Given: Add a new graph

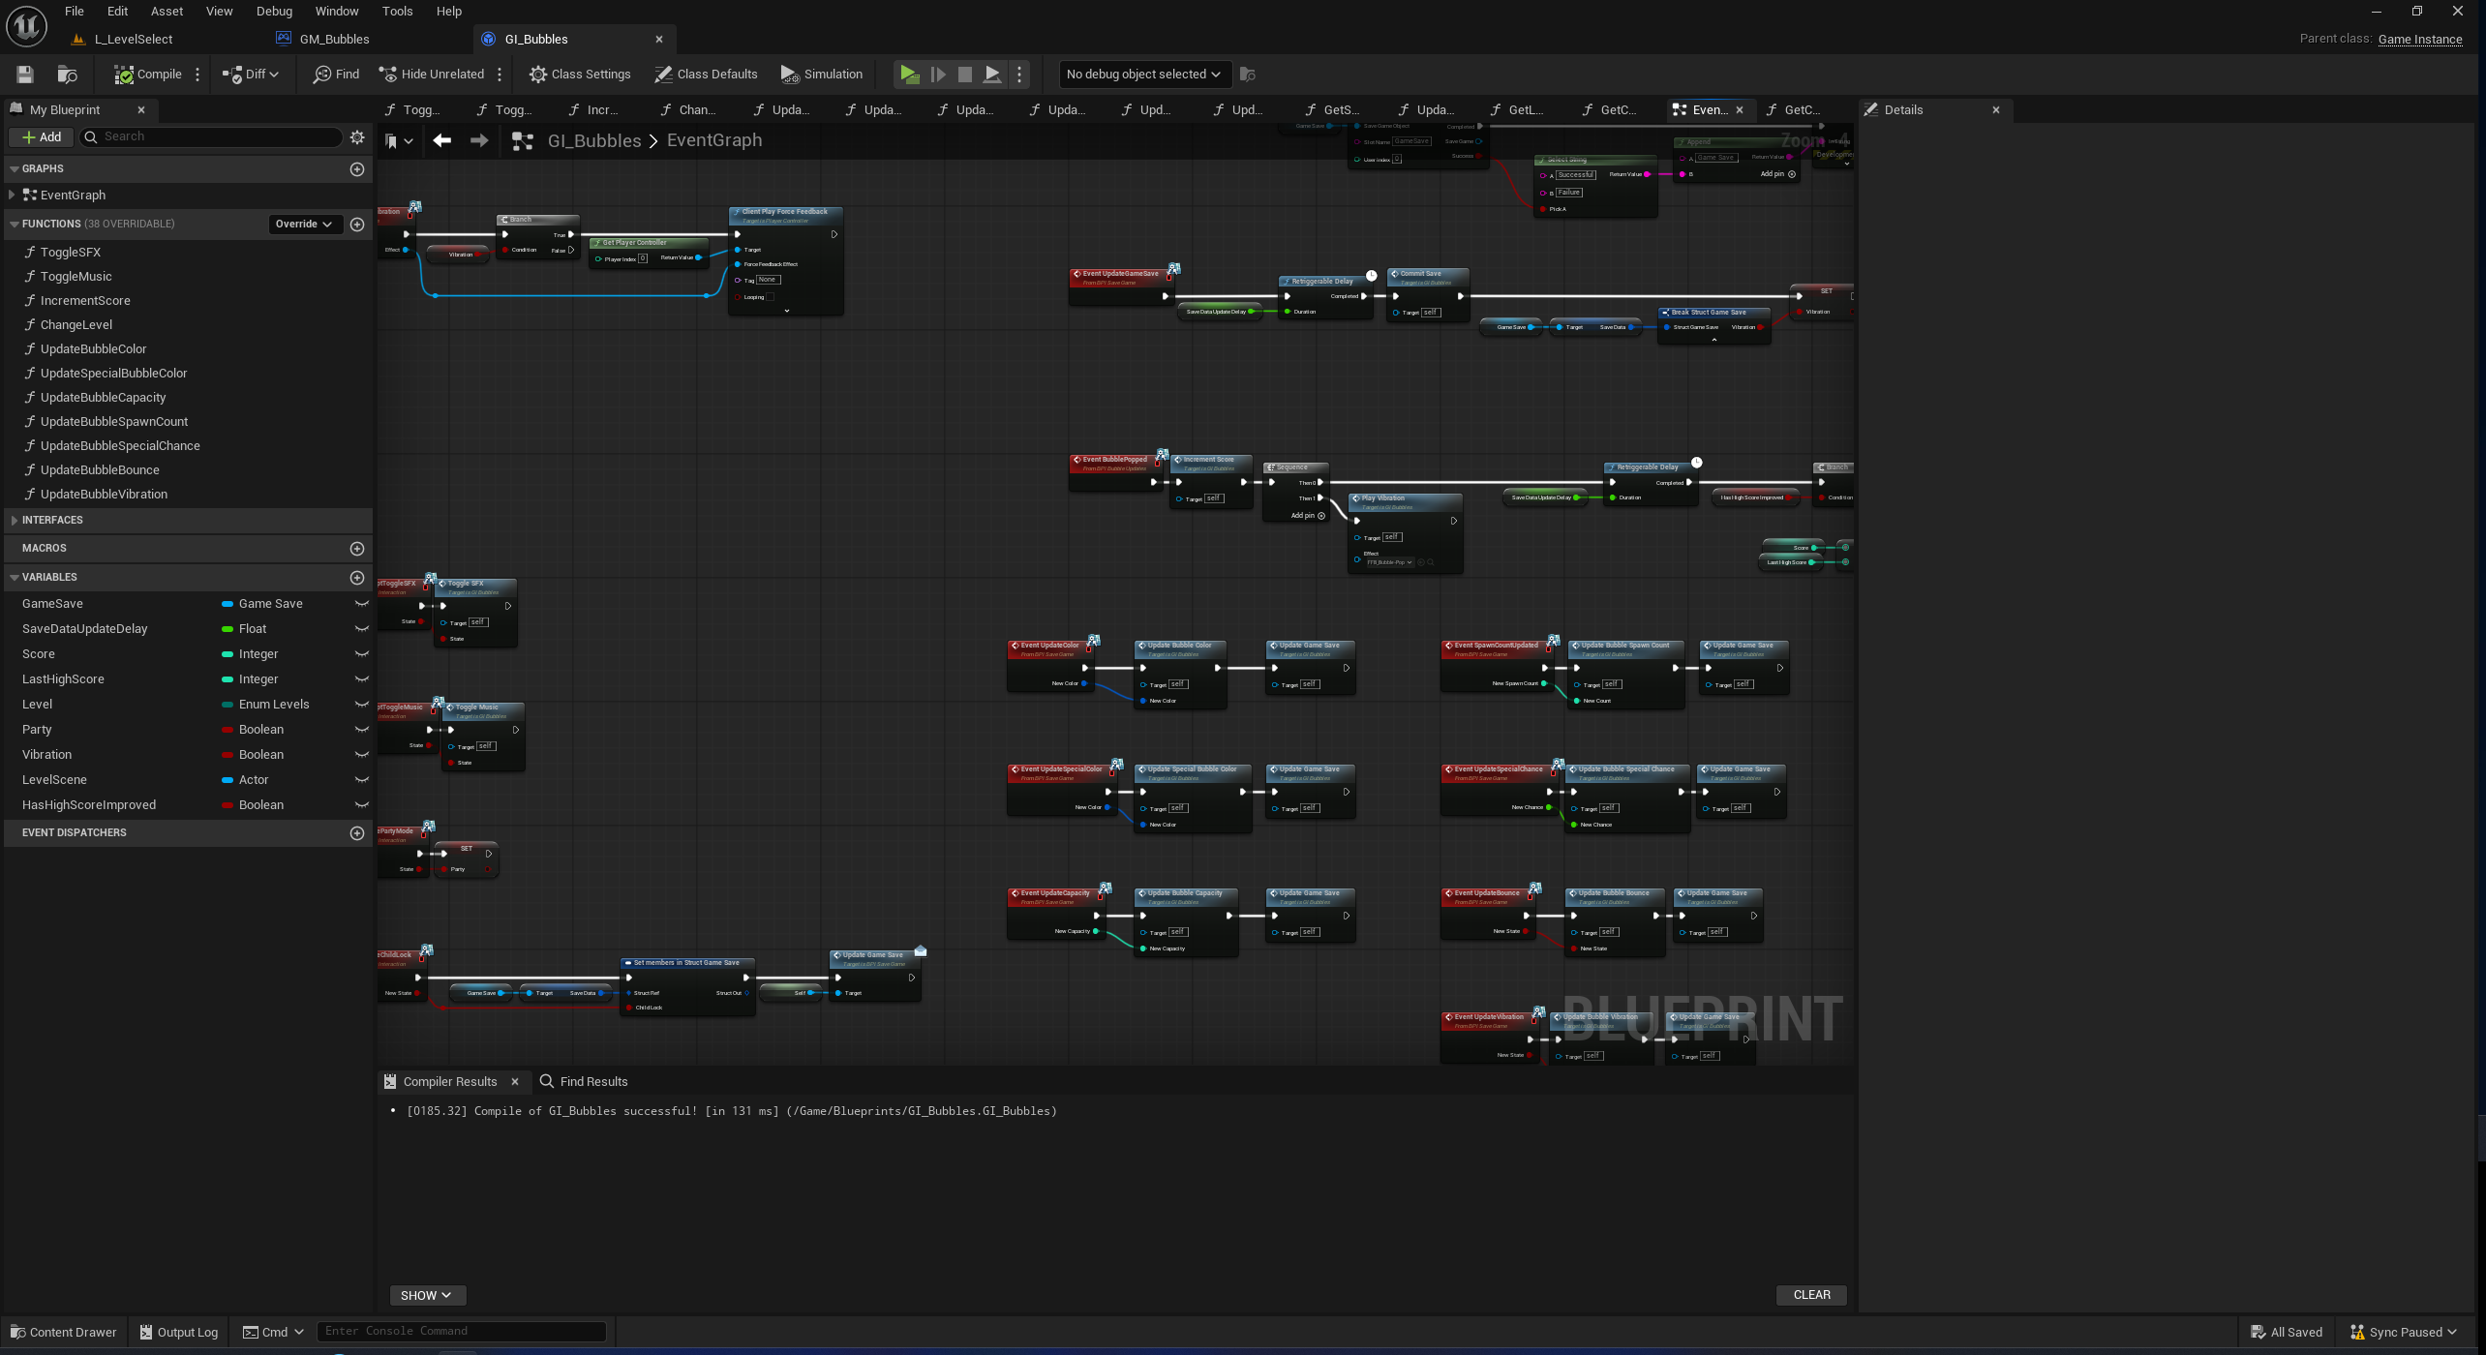Looking at the screenshot, I should pos(357,169).
